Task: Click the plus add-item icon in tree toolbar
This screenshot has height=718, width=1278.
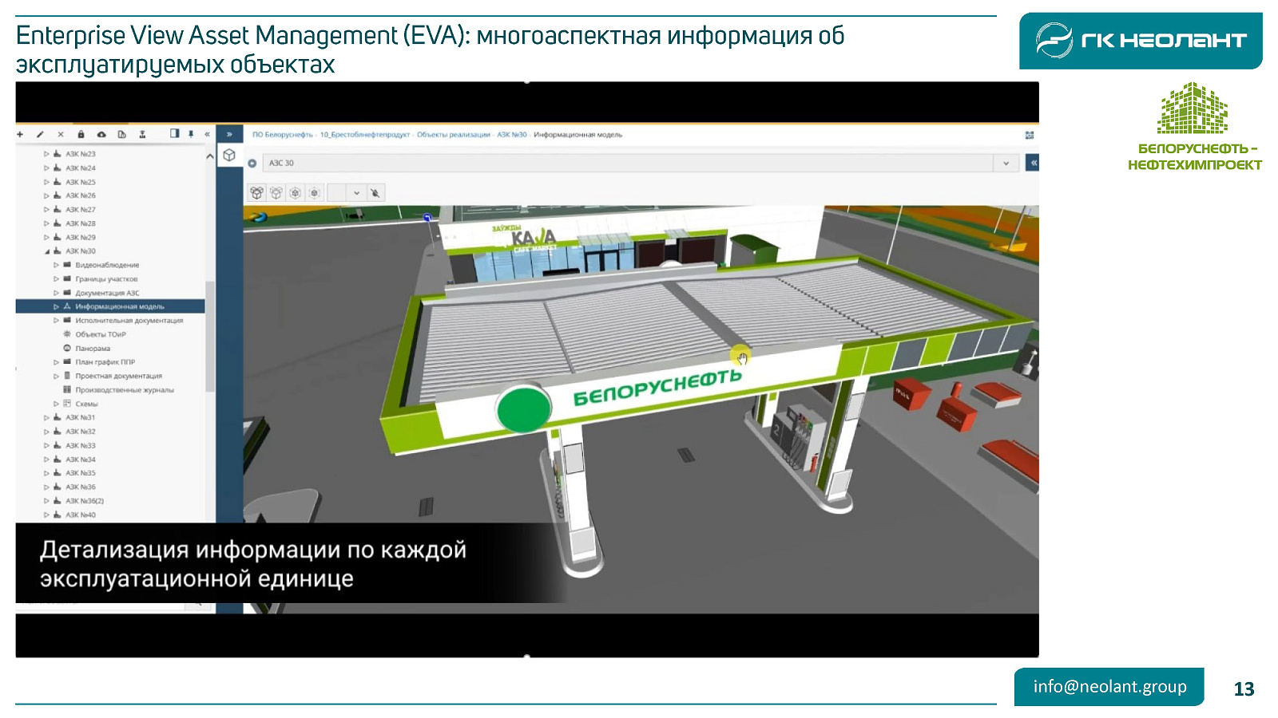Action: (20, 135)
